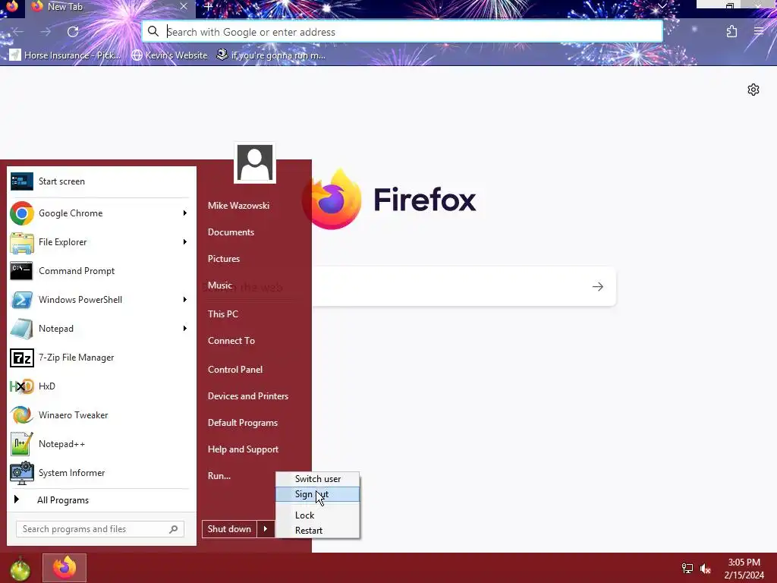The image size is (777, 583).
Task: Open Mike Wazowski user folder
Action: pos(238,205)
